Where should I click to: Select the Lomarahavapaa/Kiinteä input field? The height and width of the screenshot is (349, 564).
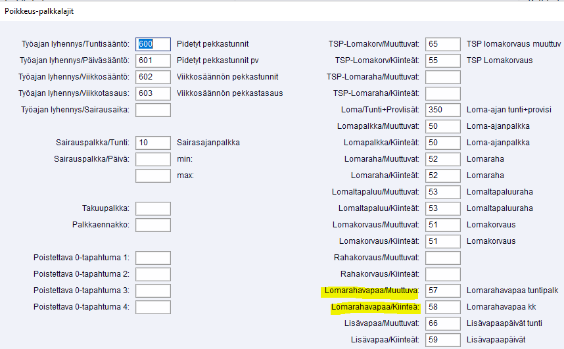coord(442,307)
